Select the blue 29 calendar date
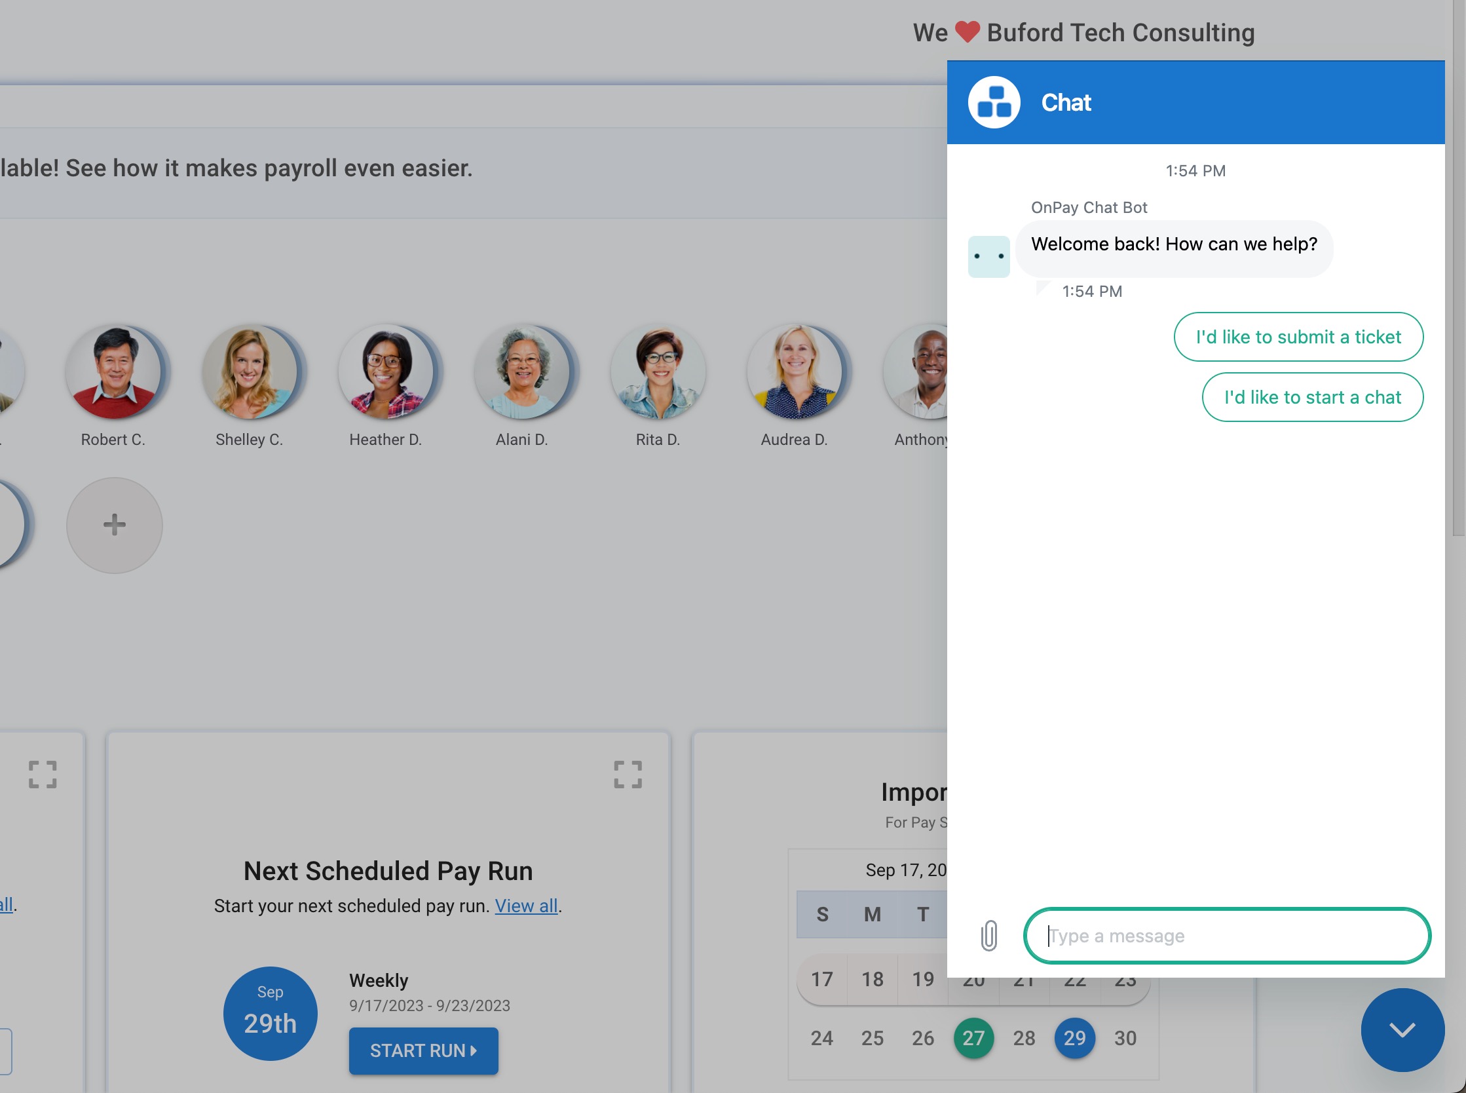The height and width of the screenshot is (1093, 1466). (x=1074, y=1038)
